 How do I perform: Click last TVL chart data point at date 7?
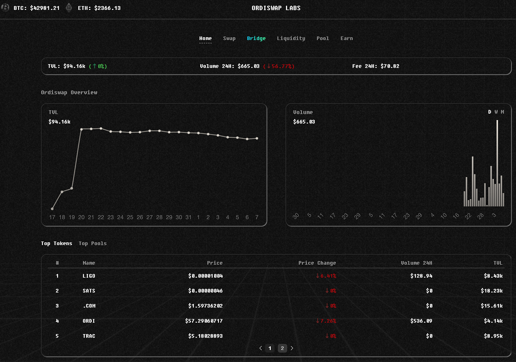click(x=257, y=138)
